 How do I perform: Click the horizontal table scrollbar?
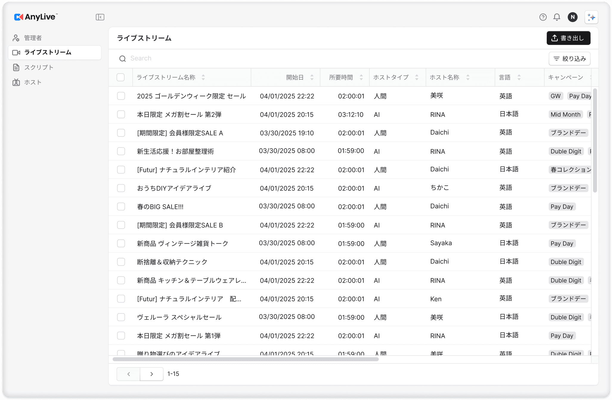tap(245, 359)
